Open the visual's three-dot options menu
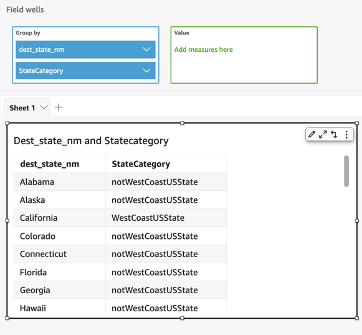 [346, 134]
